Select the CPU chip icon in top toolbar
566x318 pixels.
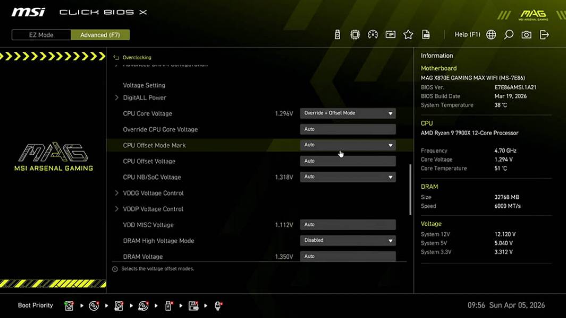tap(354, 34)
